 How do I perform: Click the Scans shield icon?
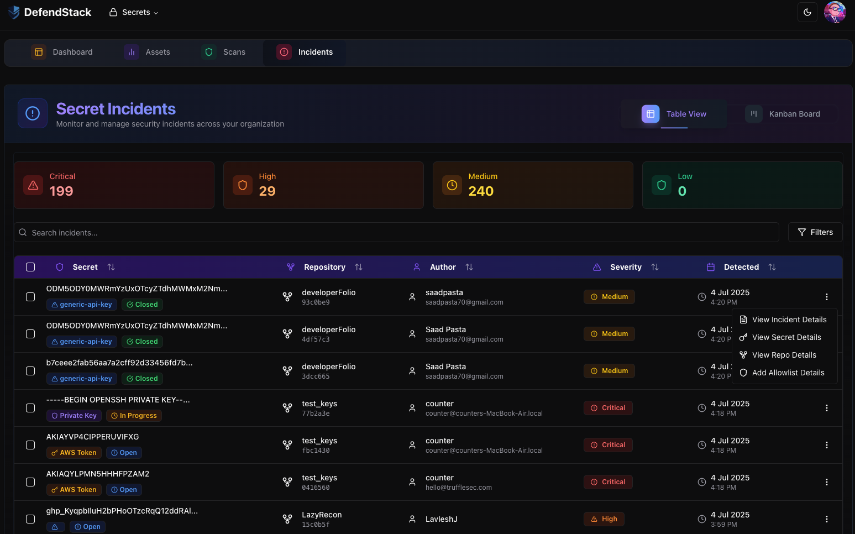[x=208, y=51]
